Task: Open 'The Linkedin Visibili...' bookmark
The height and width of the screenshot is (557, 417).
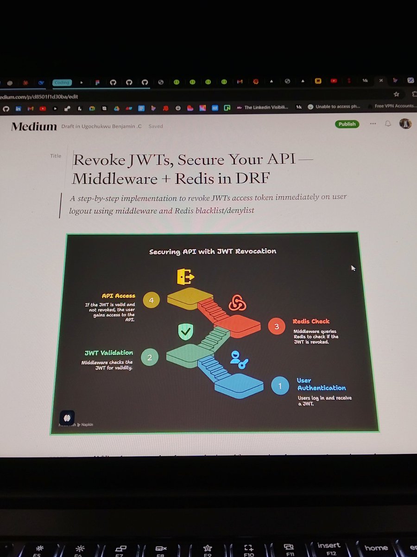Action: [x=263, y=107]
